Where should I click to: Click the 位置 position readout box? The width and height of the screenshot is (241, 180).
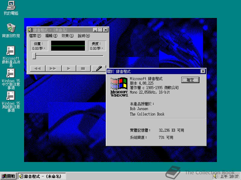click(x=39, y=46)
